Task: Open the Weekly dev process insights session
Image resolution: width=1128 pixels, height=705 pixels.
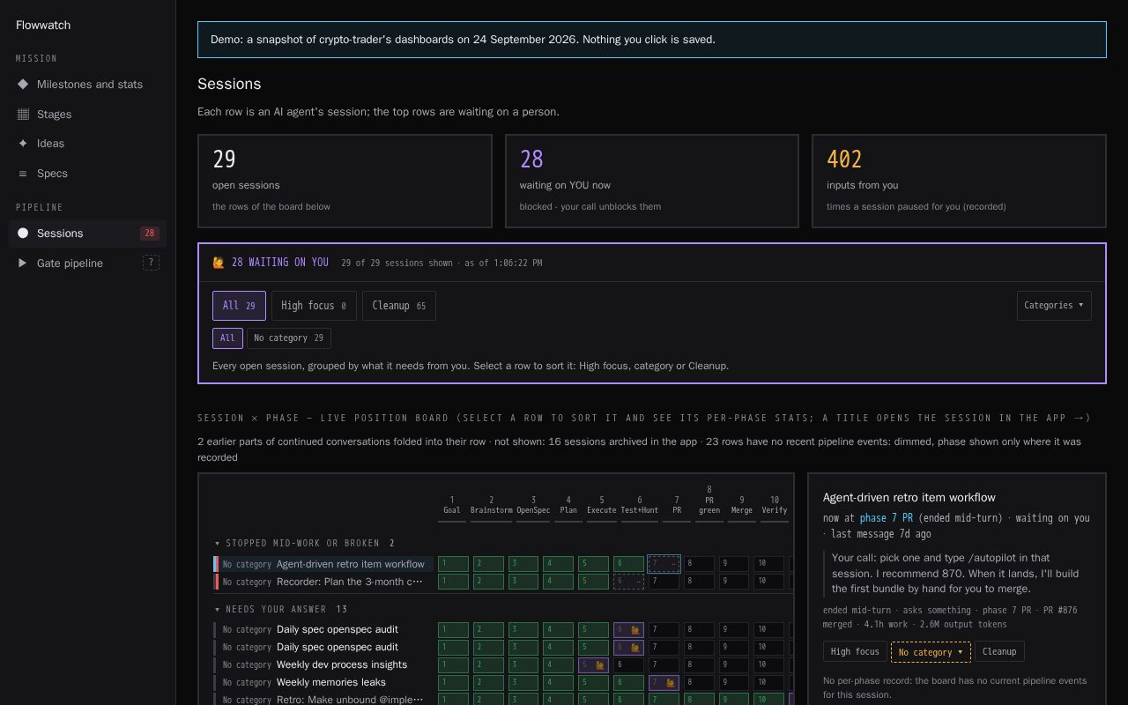Action: [x=342, y=664]
